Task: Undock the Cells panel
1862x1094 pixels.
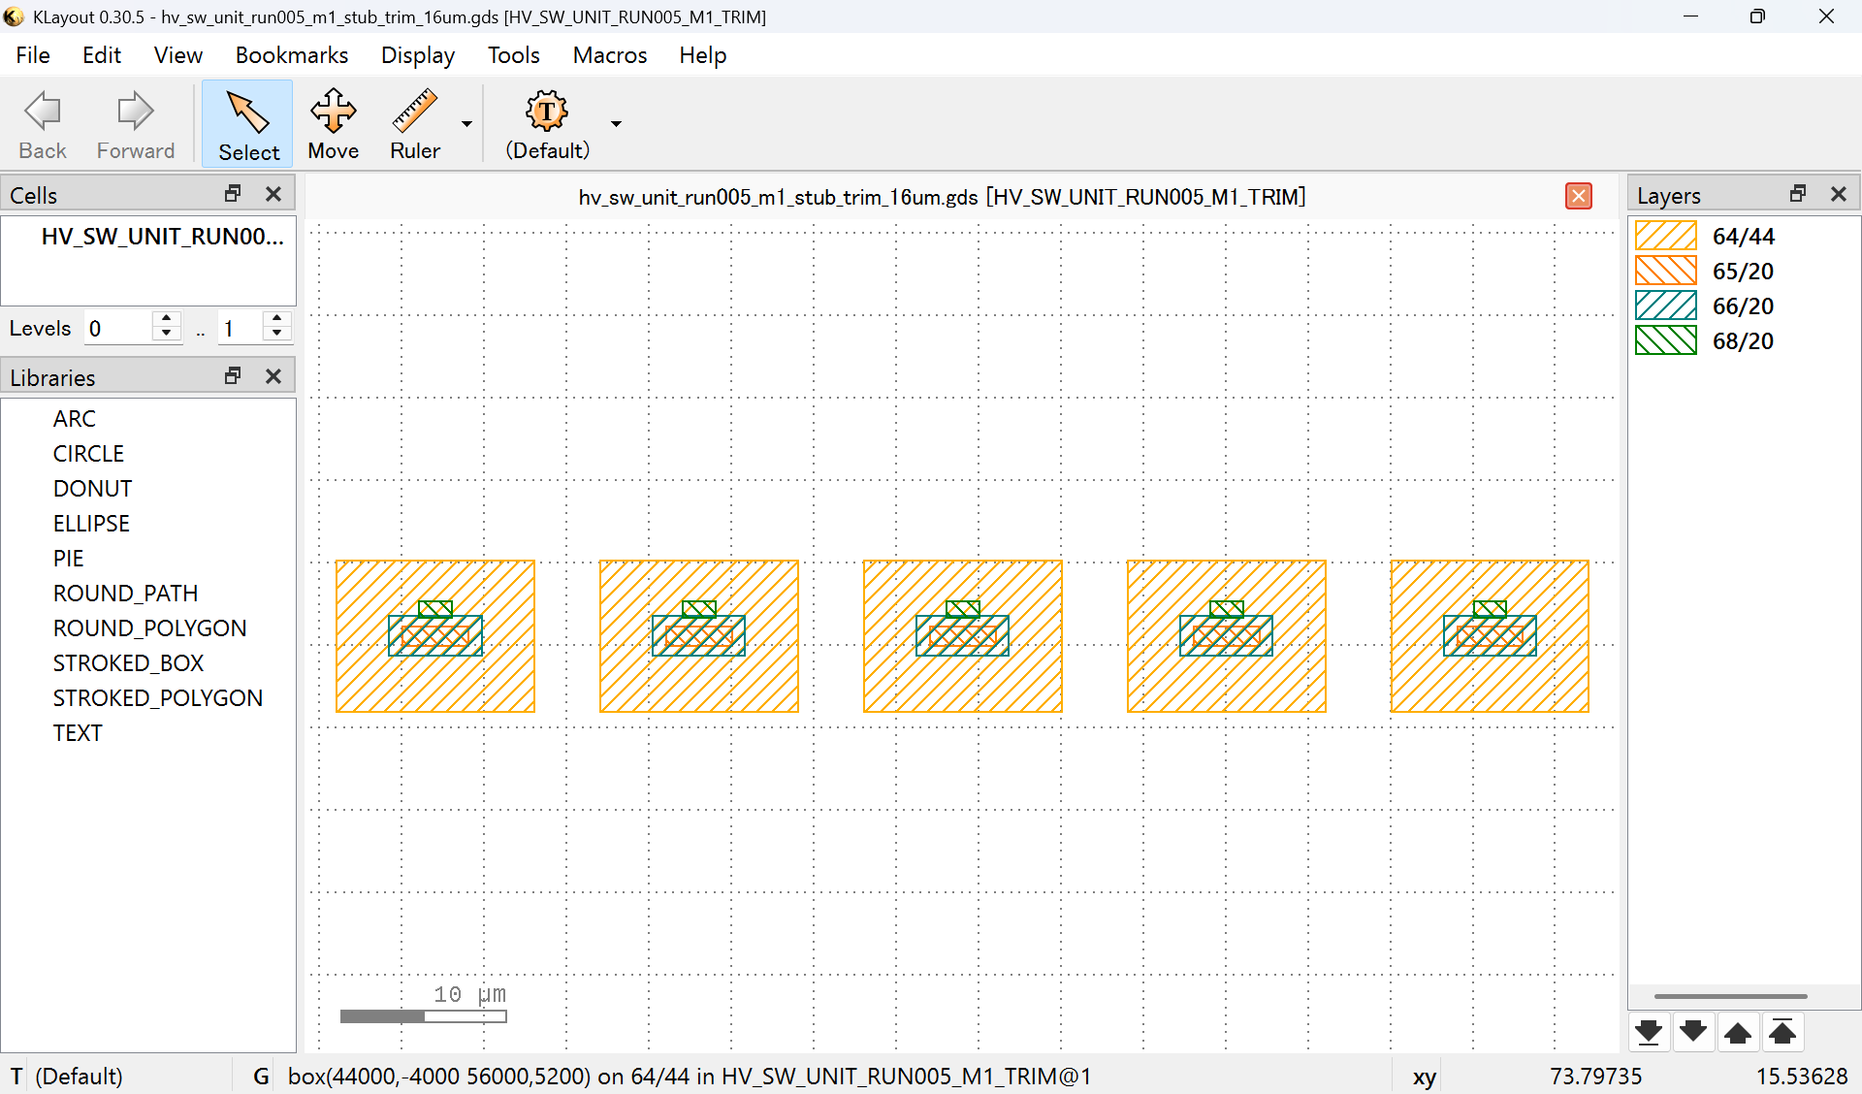Action: click(x=233, y=194)
